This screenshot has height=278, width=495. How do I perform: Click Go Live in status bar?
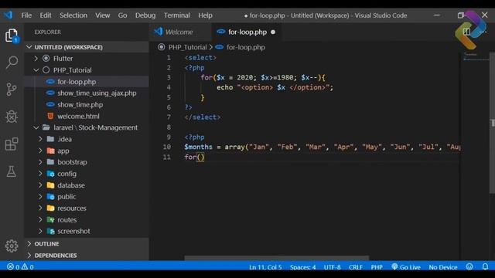406,267
